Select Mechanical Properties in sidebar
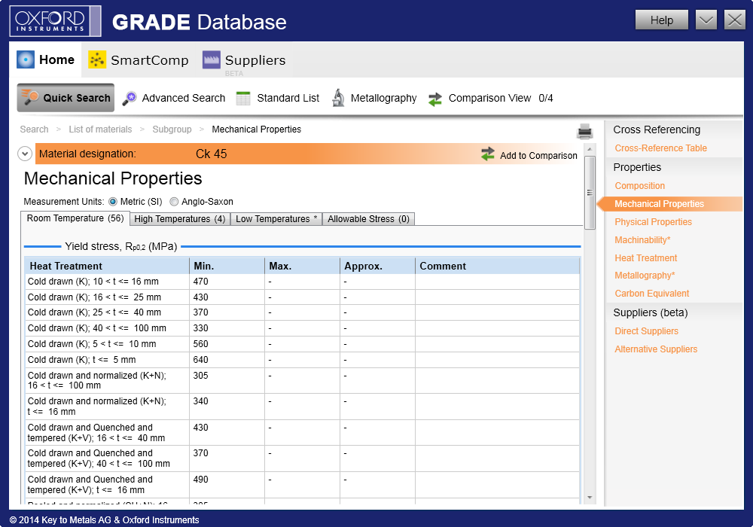Image resolution: width=753 pixels, height=527 pixels. pos(659,203)
